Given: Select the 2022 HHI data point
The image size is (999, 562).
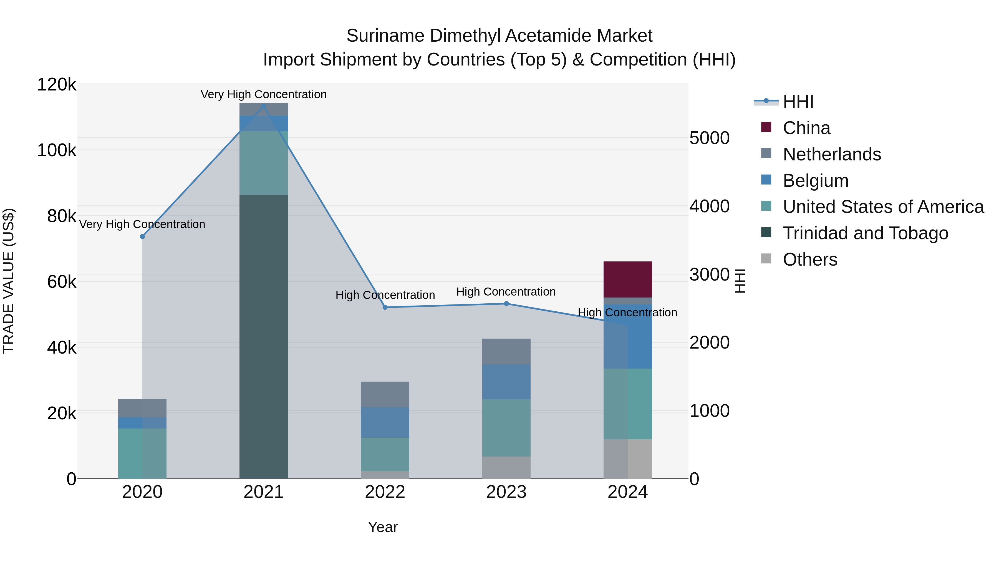Looking at the screenshot, I should point(385,307).
